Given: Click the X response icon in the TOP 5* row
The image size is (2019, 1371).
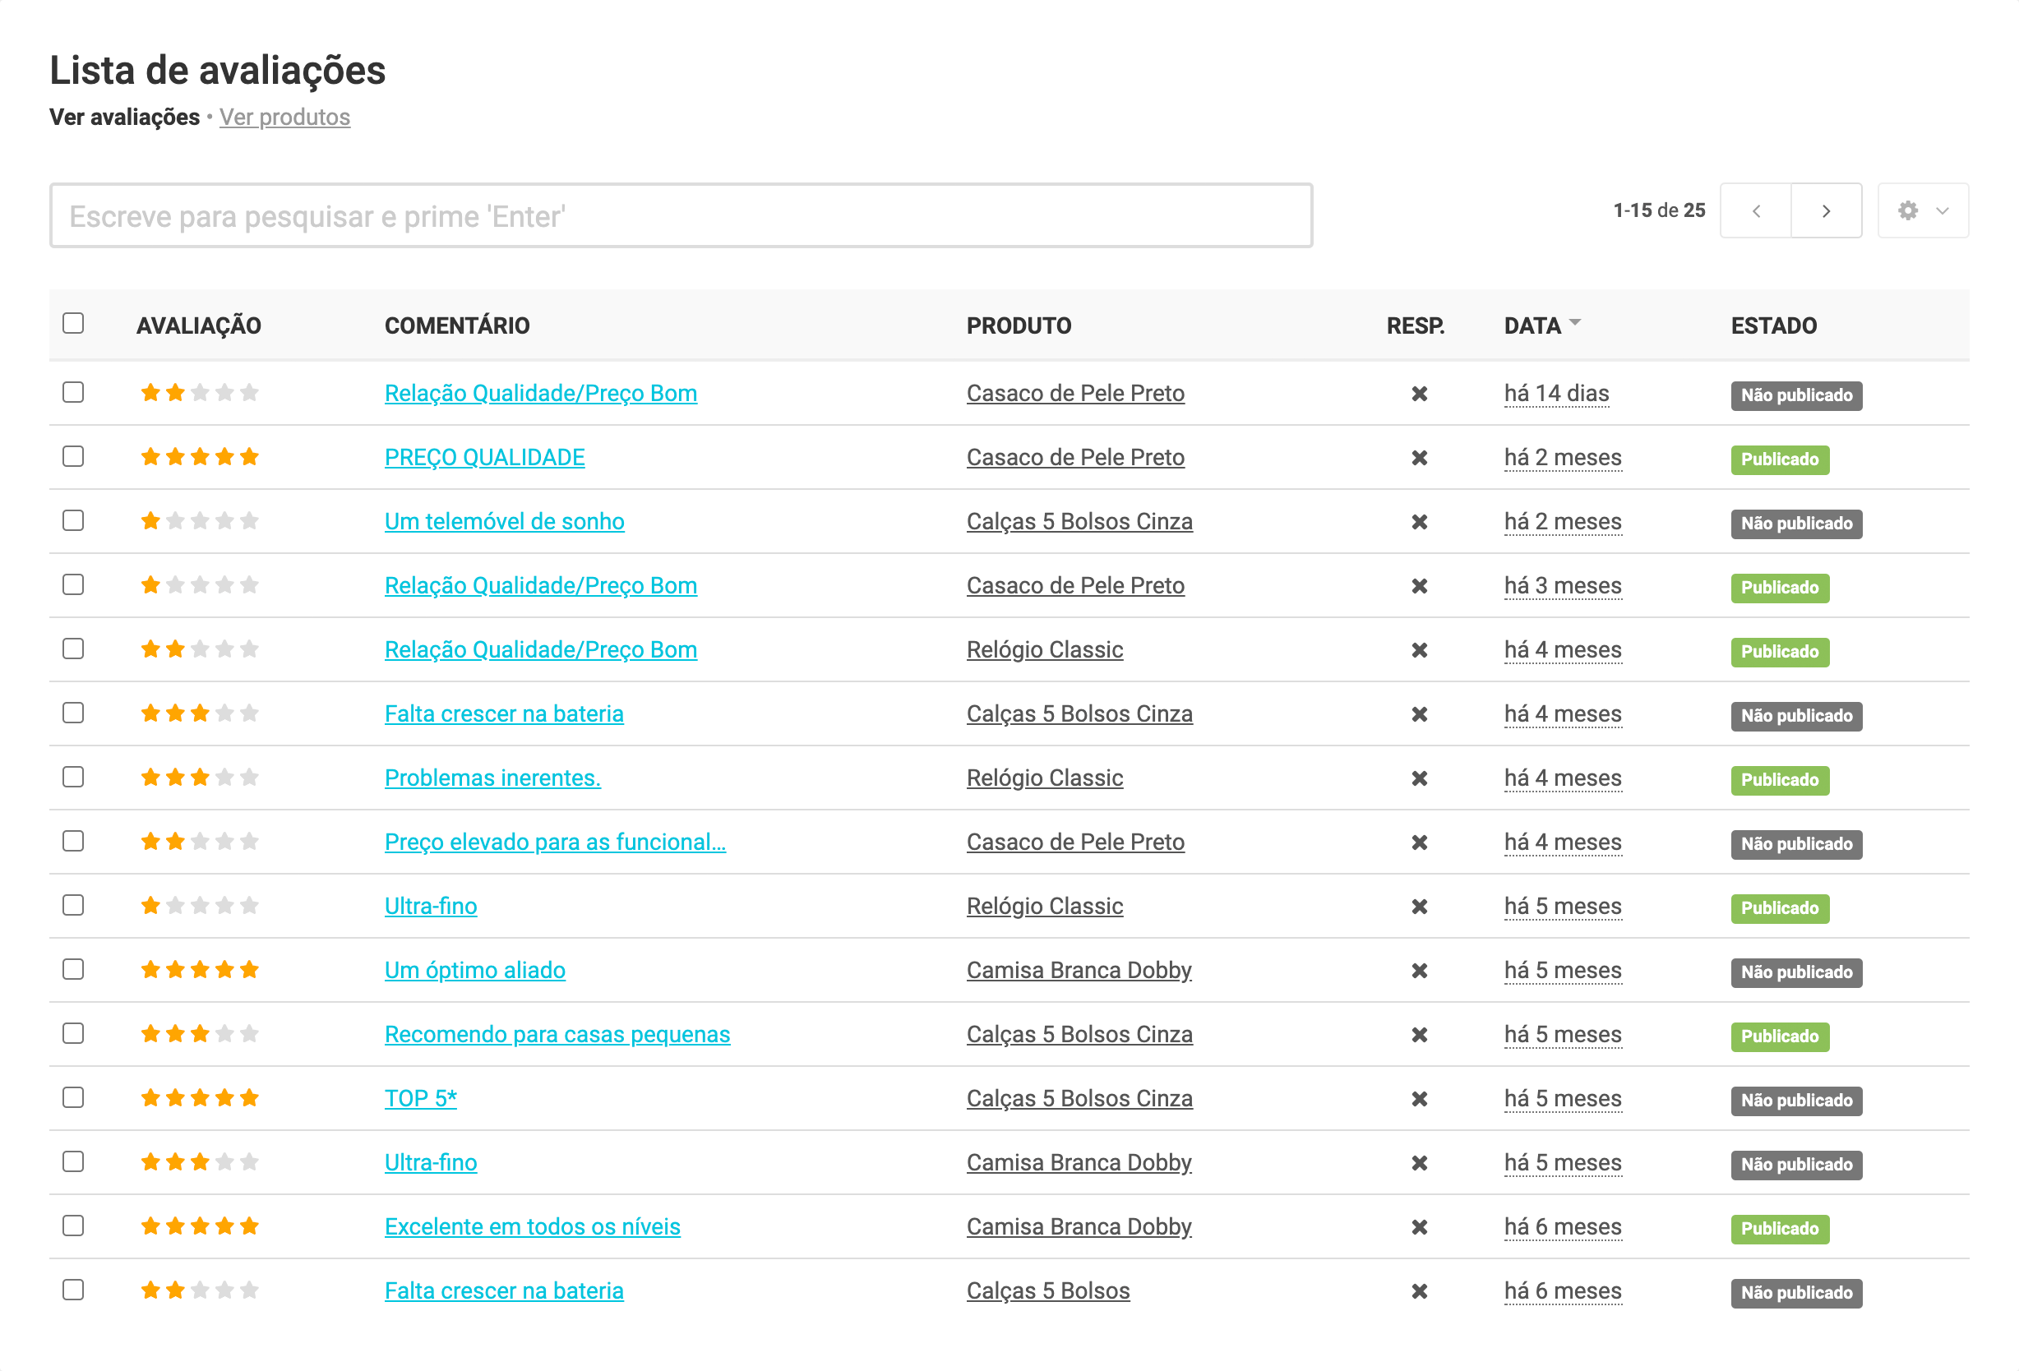Looking at the screenshot, I should pos(1419,1099).
